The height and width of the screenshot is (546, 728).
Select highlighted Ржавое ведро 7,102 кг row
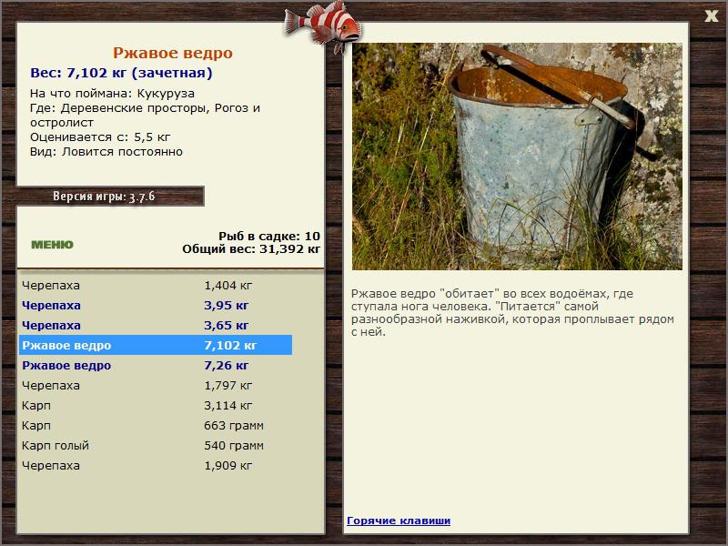point(155,346)
